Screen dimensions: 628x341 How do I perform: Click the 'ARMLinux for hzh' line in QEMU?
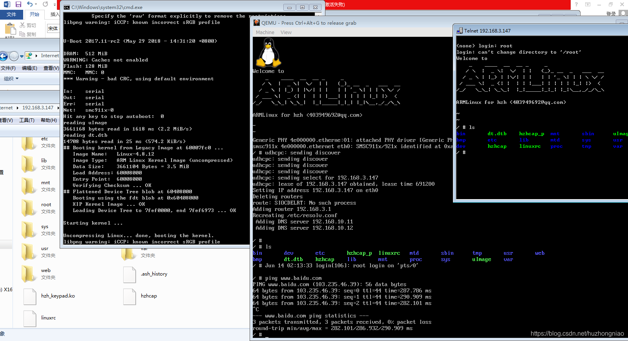pyautogui.click(x=307, y=115)
